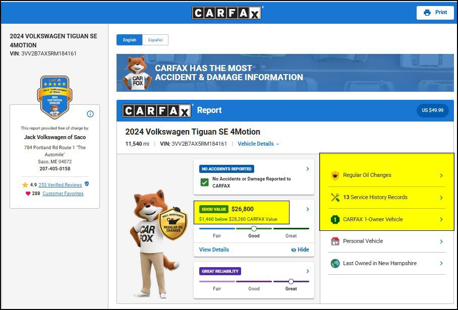Click the CARFAX logo in the header
Screen dimensions: 458x310
tap(226, 13)
